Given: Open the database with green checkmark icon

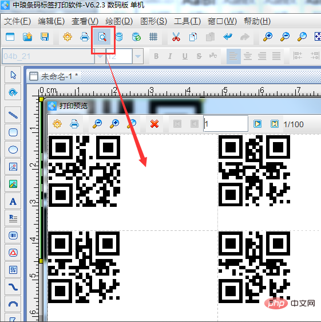Looking at the screenshot, I should click(x=136, y=37).
